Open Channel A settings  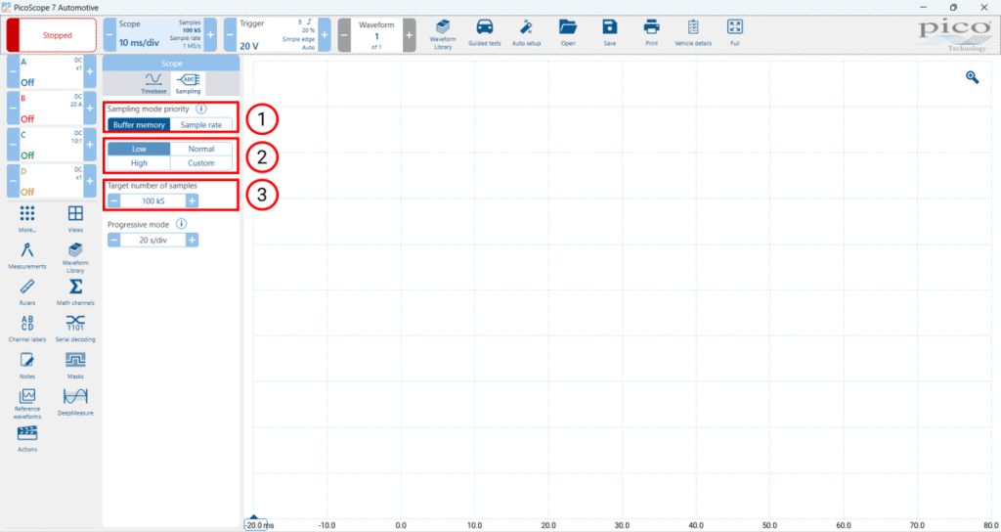pyautogui.click(x=51, y=72)
